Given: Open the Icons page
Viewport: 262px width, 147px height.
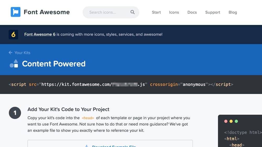Looking at the screenshot, I should pyautogui.click(x=174, y=12).
